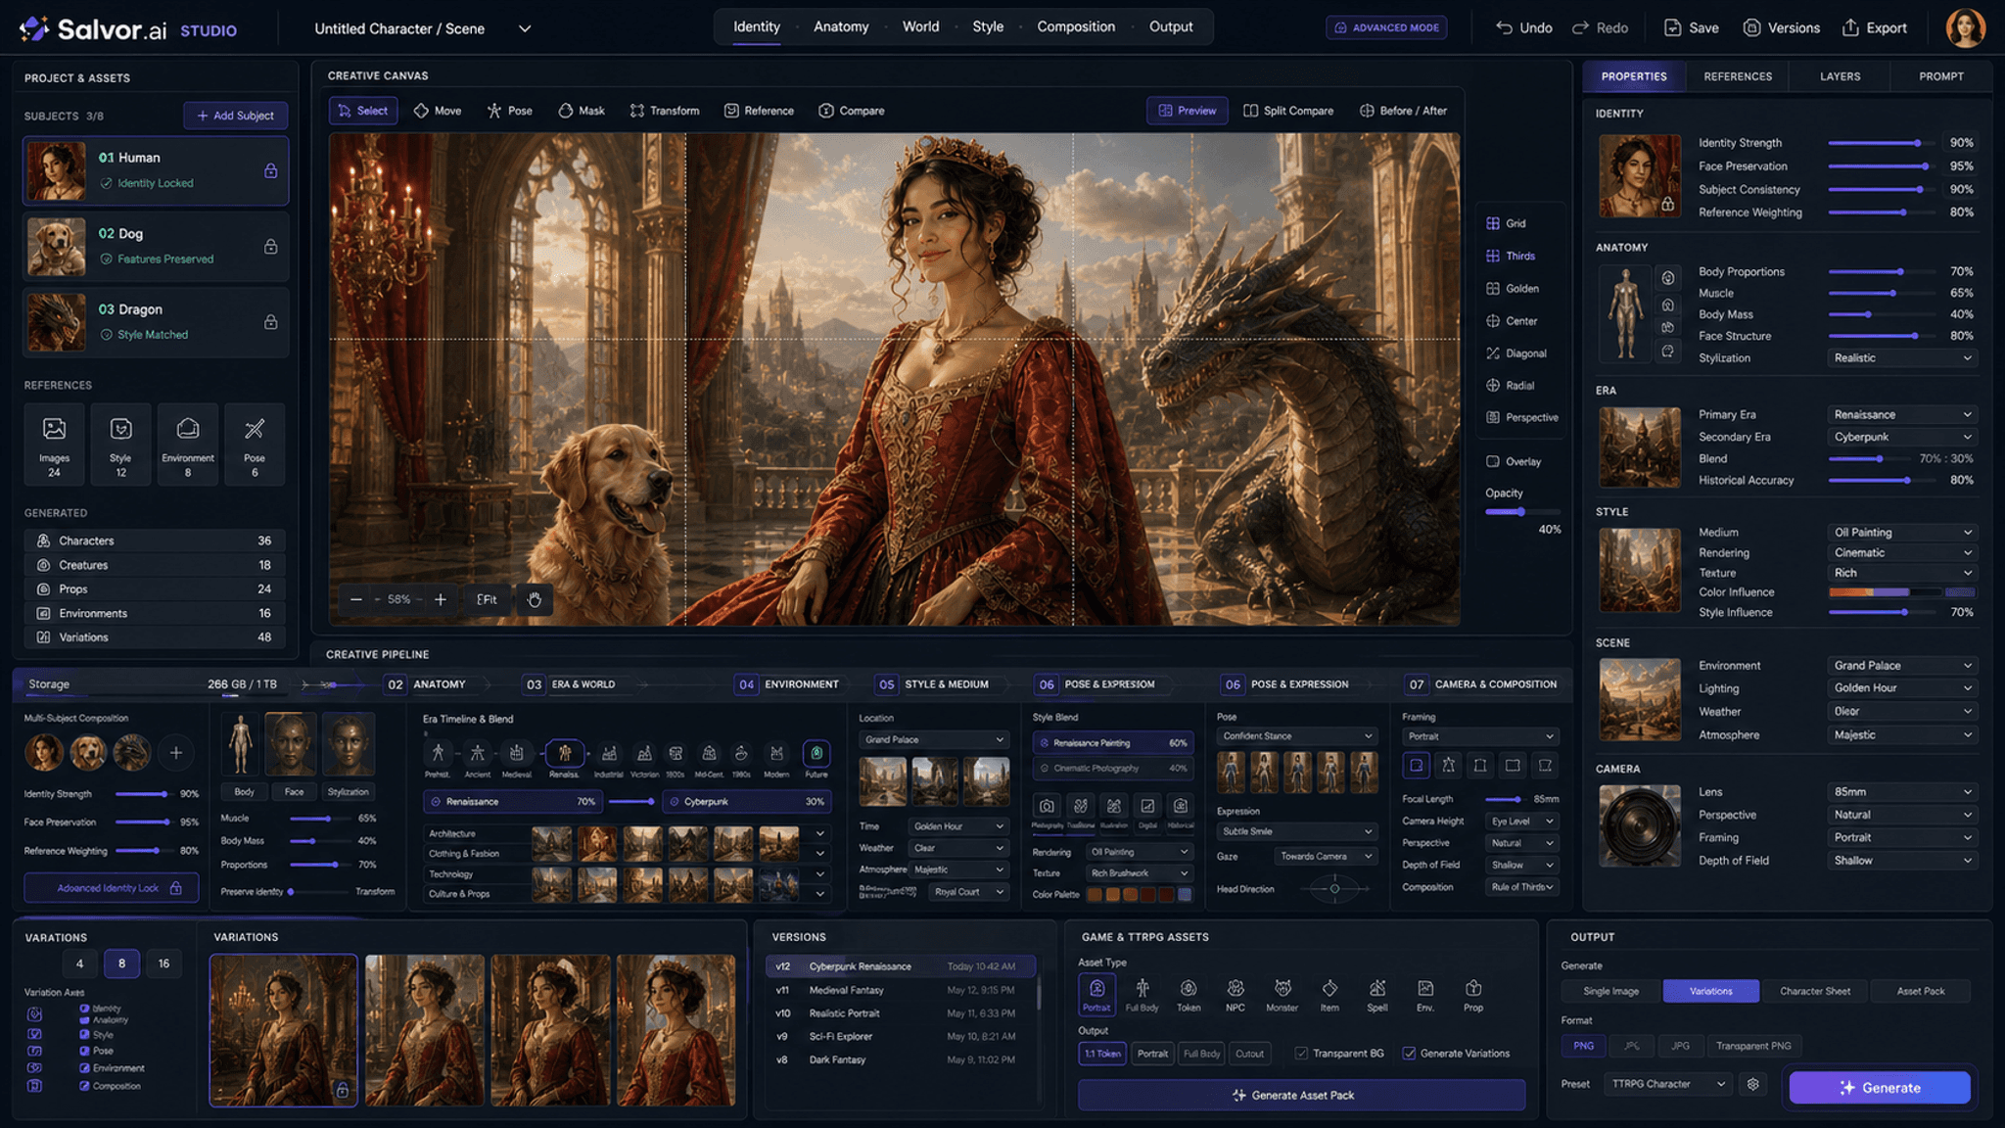Enable the Golden ratio guide

point(1513,289)
